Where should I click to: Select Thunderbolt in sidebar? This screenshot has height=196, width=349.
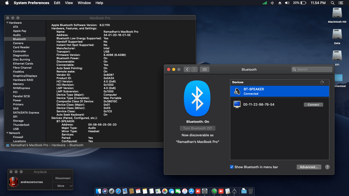21,125
